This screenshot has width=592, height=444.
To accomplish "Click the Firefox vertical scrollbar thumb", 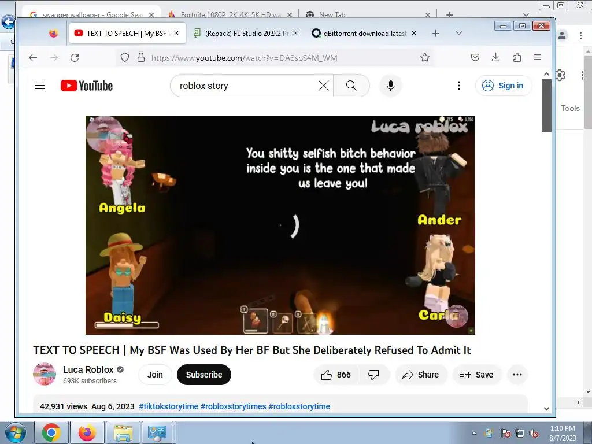I will tap(546, 105).
